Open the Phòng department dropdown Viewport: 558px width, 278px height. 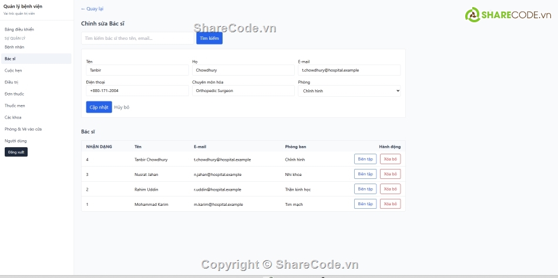(349, 91)
